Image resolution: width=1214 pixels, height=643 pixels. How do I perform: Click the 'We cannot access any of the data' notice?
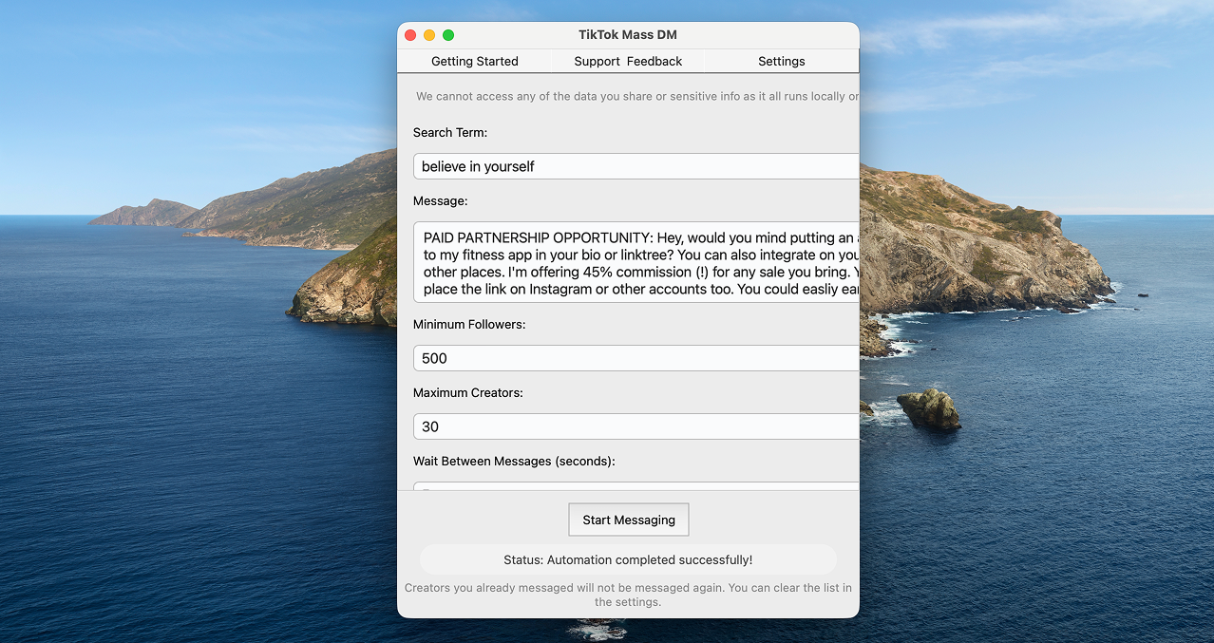pyautogui.click(x=637, y=96)
